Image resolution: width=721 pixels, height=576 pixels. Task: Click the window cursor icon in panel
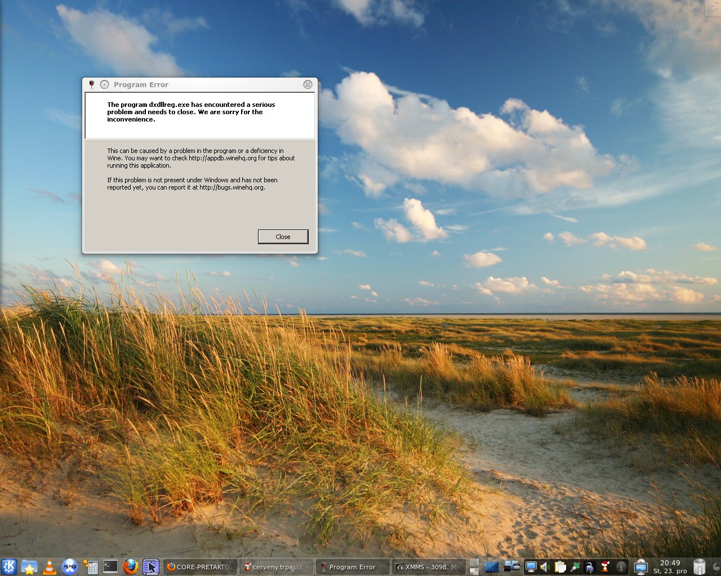(x=150, y=567)
